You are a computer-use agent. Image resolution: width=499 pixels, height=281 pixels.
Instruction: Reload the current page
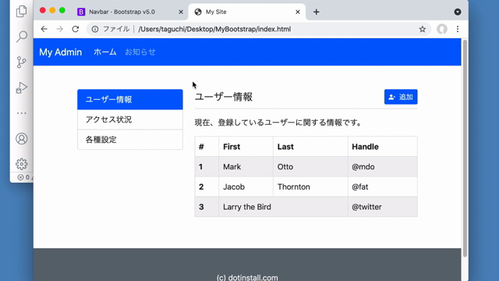(76, 29)
